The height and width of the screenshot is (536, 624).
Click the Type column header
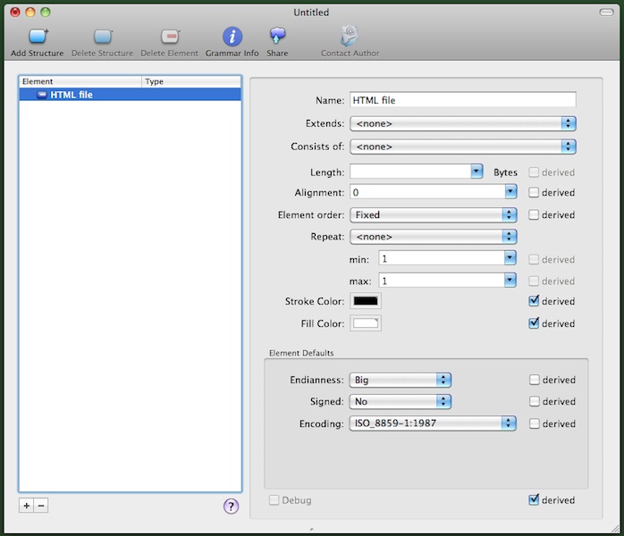(190, 81)
